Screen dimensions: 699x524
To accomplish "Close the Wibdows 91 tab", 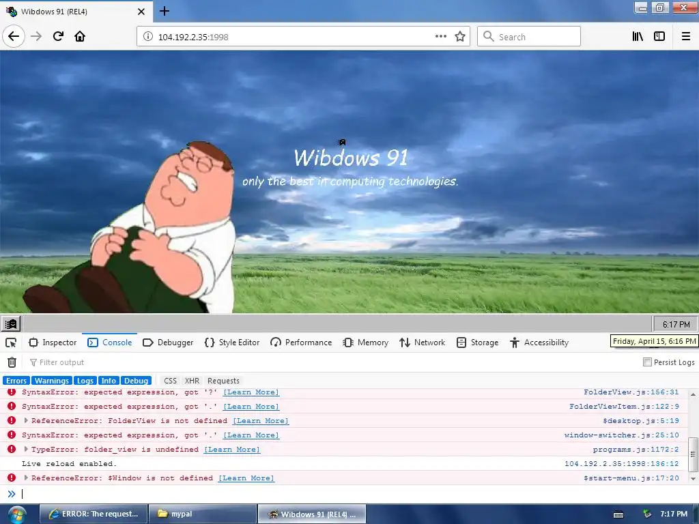I will (141, 12).
